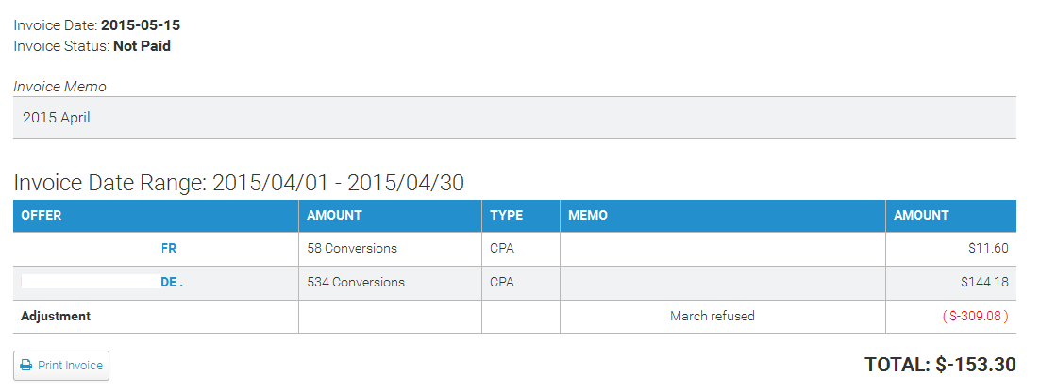Click AMOUNT header beside the OFFER column
Screen dimensions: 1040x392
[334, 216]
